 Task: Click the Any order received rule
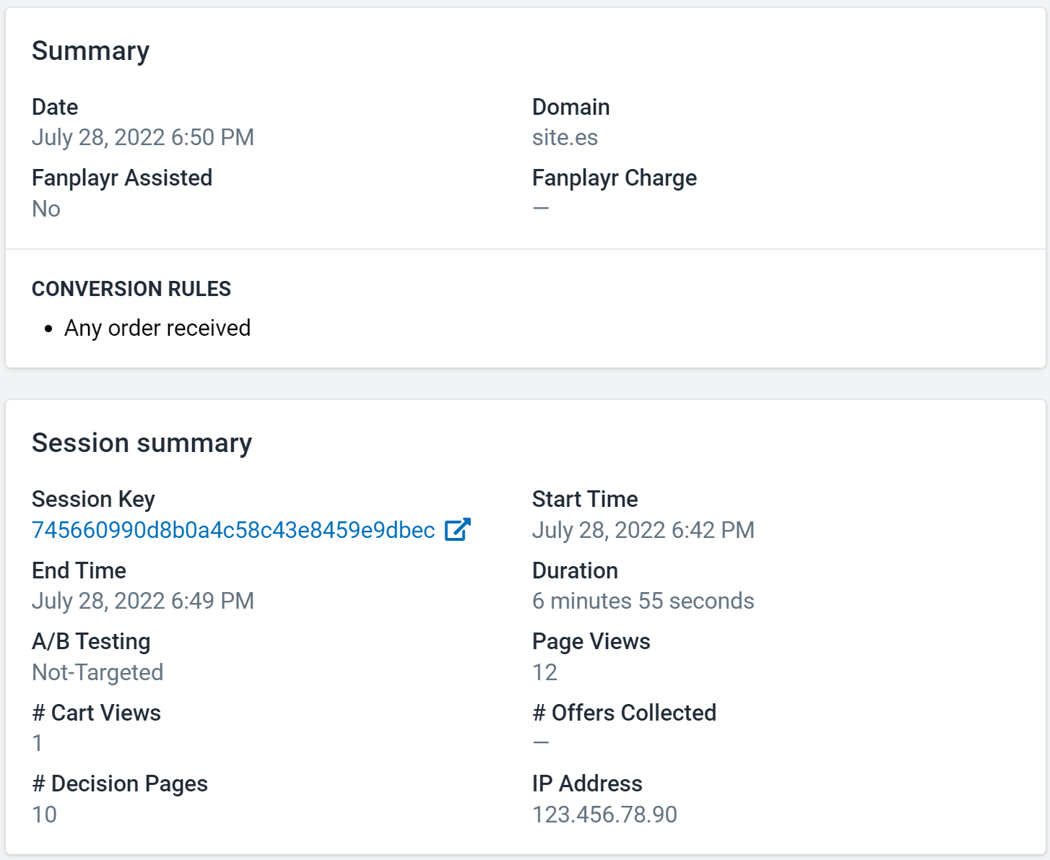point(157,328)
